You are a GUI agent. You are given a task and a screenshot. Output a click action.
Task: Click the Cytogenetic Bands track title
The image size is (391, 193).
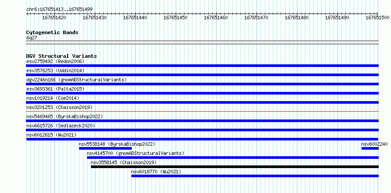click(52, 32)
